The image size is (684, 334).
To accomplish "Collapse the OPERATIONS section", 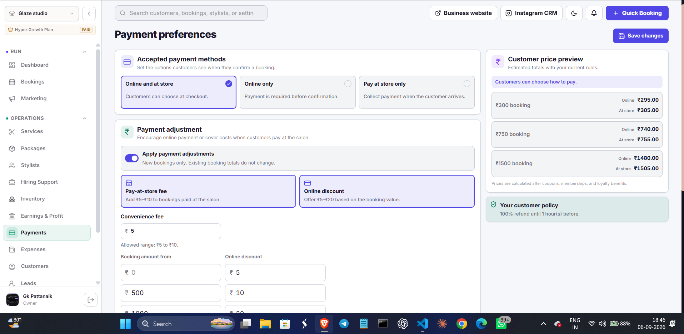I will click(85, 118).
